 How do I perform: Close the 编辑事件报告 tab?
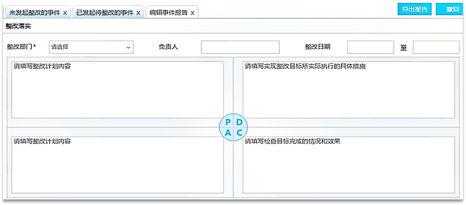(192, 13)
